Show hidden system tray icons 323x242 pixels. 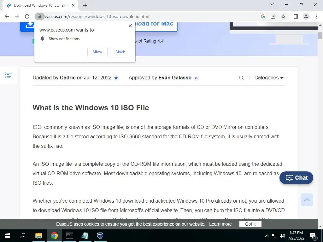[267, 236]
